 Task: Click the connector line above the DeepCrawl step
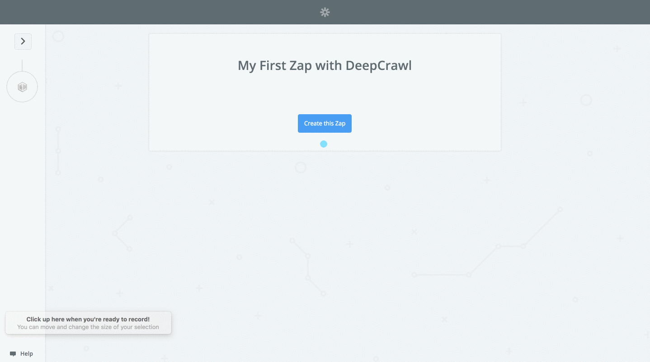[x=22, y=65]
